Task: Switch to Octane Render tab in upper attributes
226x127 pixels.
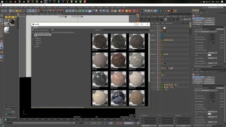Action: [209, 23]
